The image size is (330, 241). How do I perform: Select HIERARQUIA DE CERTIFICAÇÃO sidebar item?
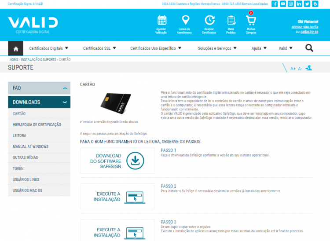39,125
